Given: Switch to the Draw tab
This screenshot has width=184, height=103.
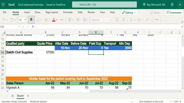Looking at the screenshot, I should [x=38, y=12].
